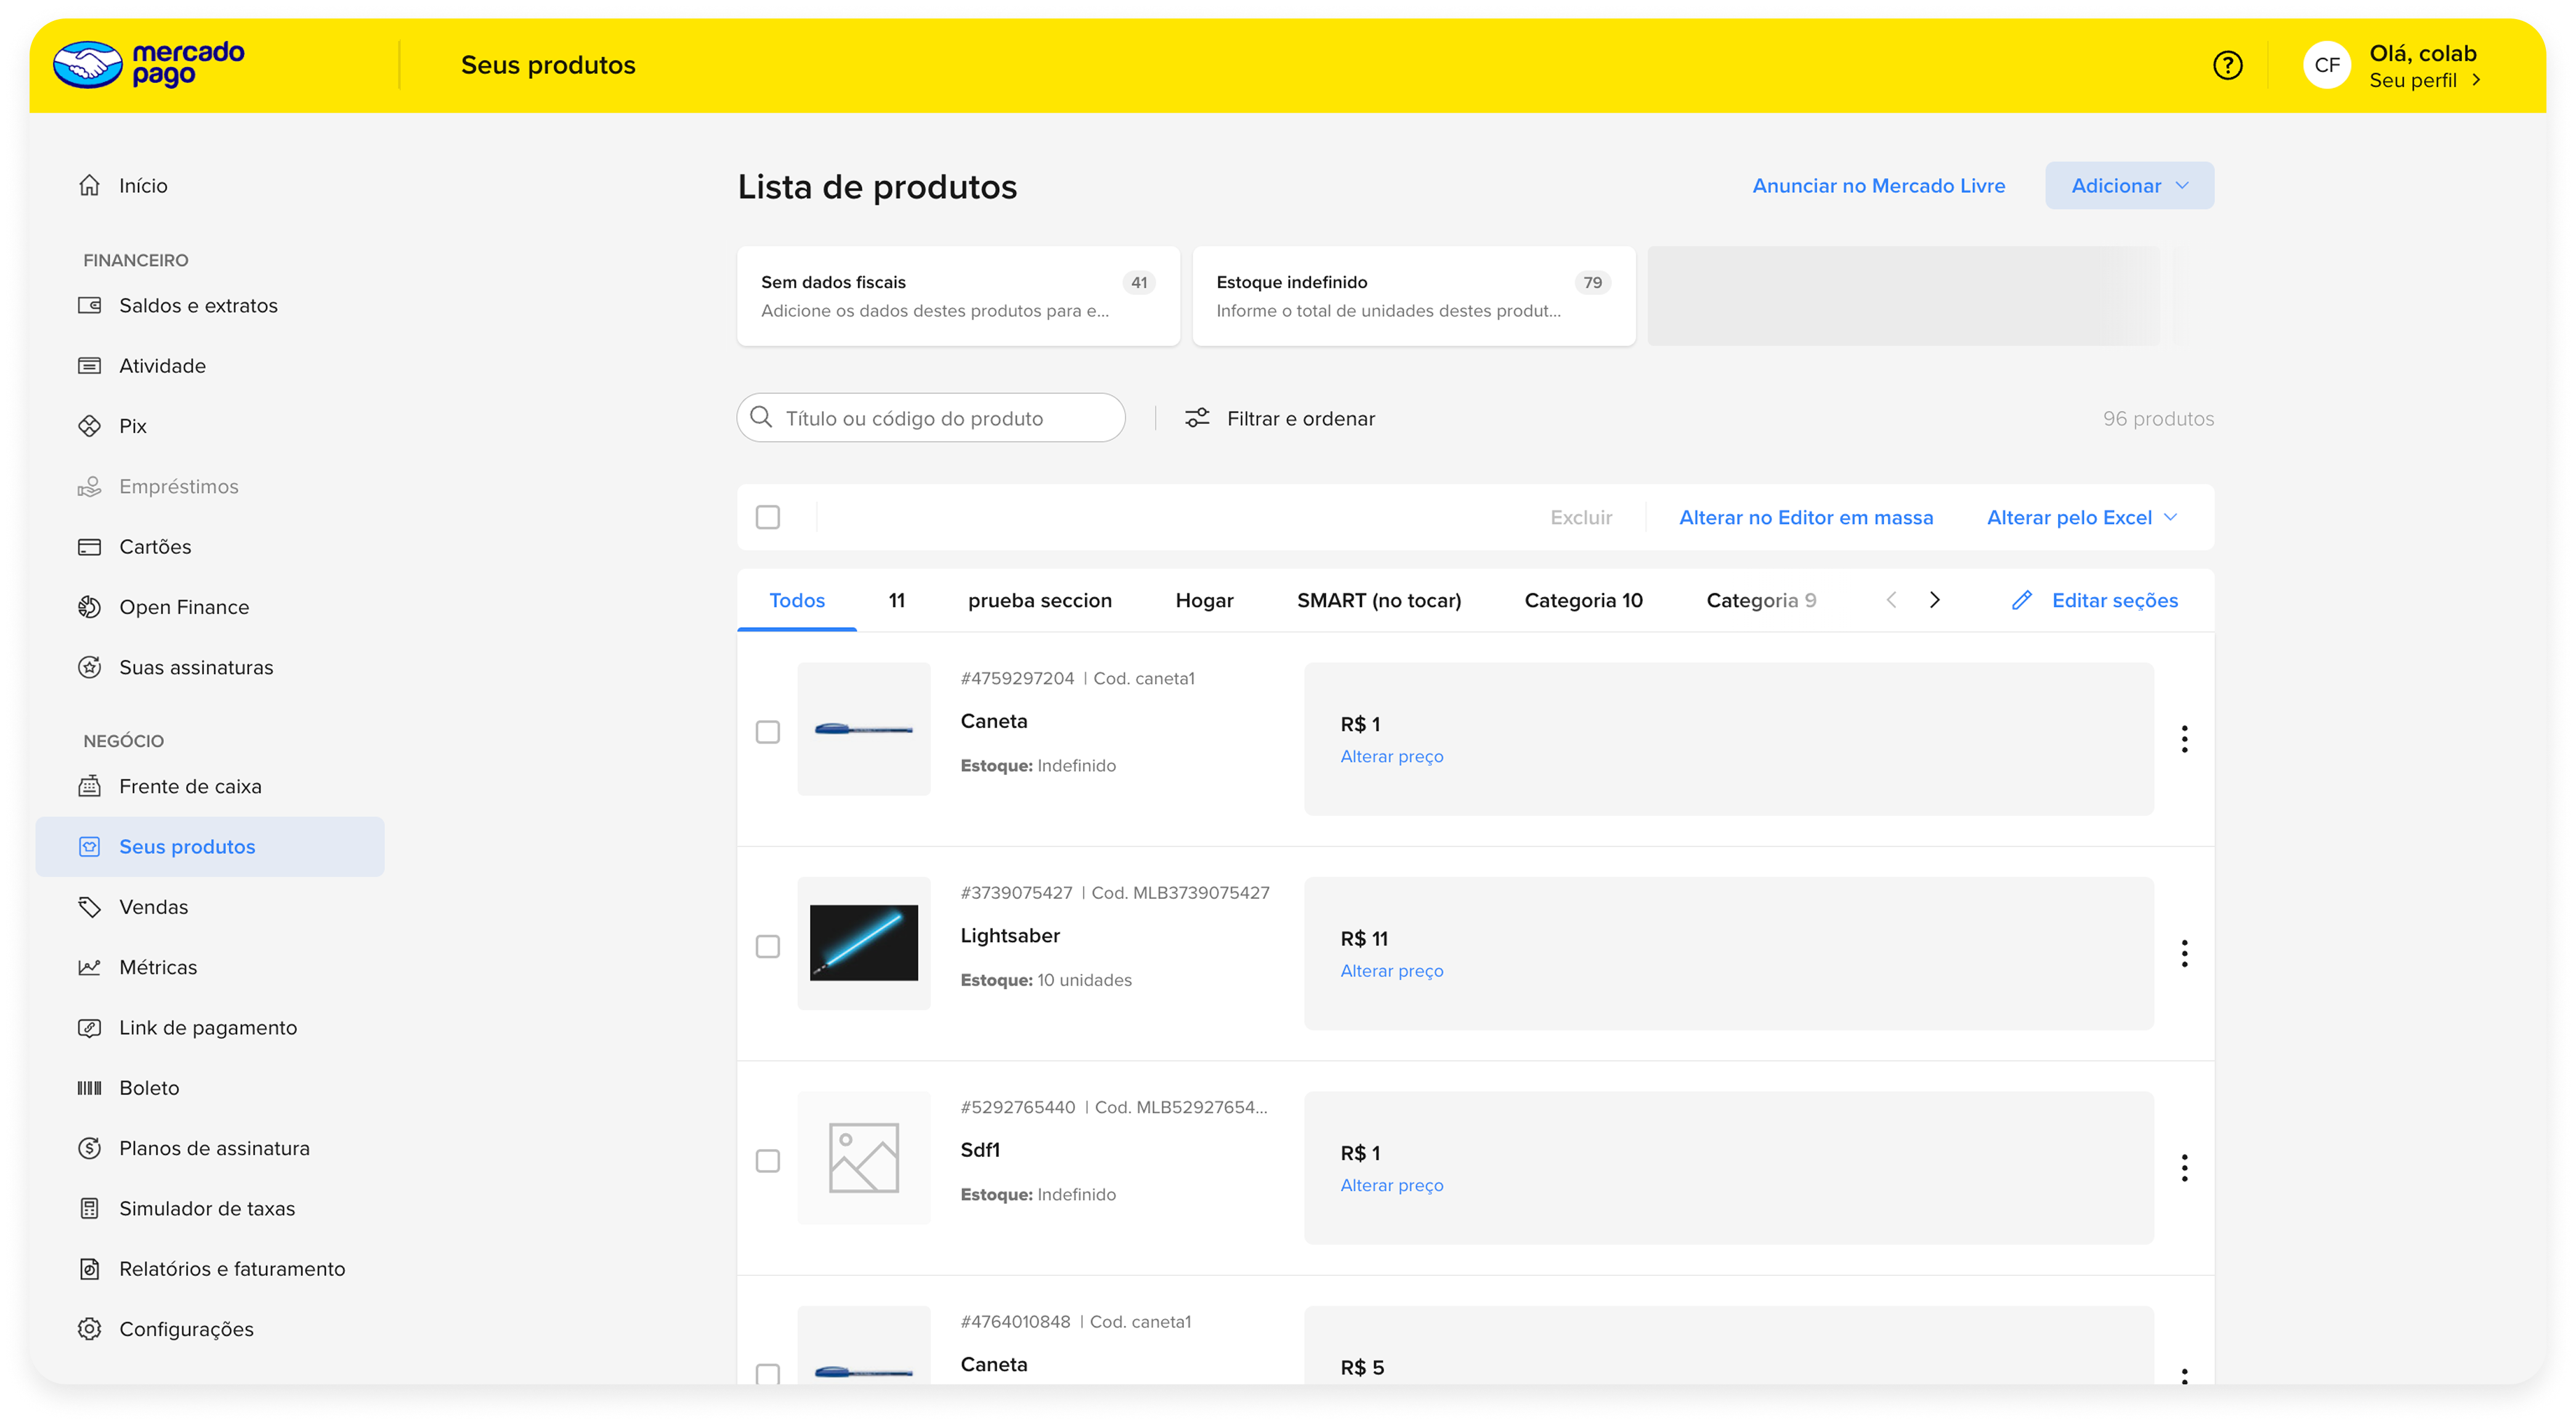Open options menu for Lightsaber
Viewport: 2576px width, 1425px height.
tap(2184, 953)
